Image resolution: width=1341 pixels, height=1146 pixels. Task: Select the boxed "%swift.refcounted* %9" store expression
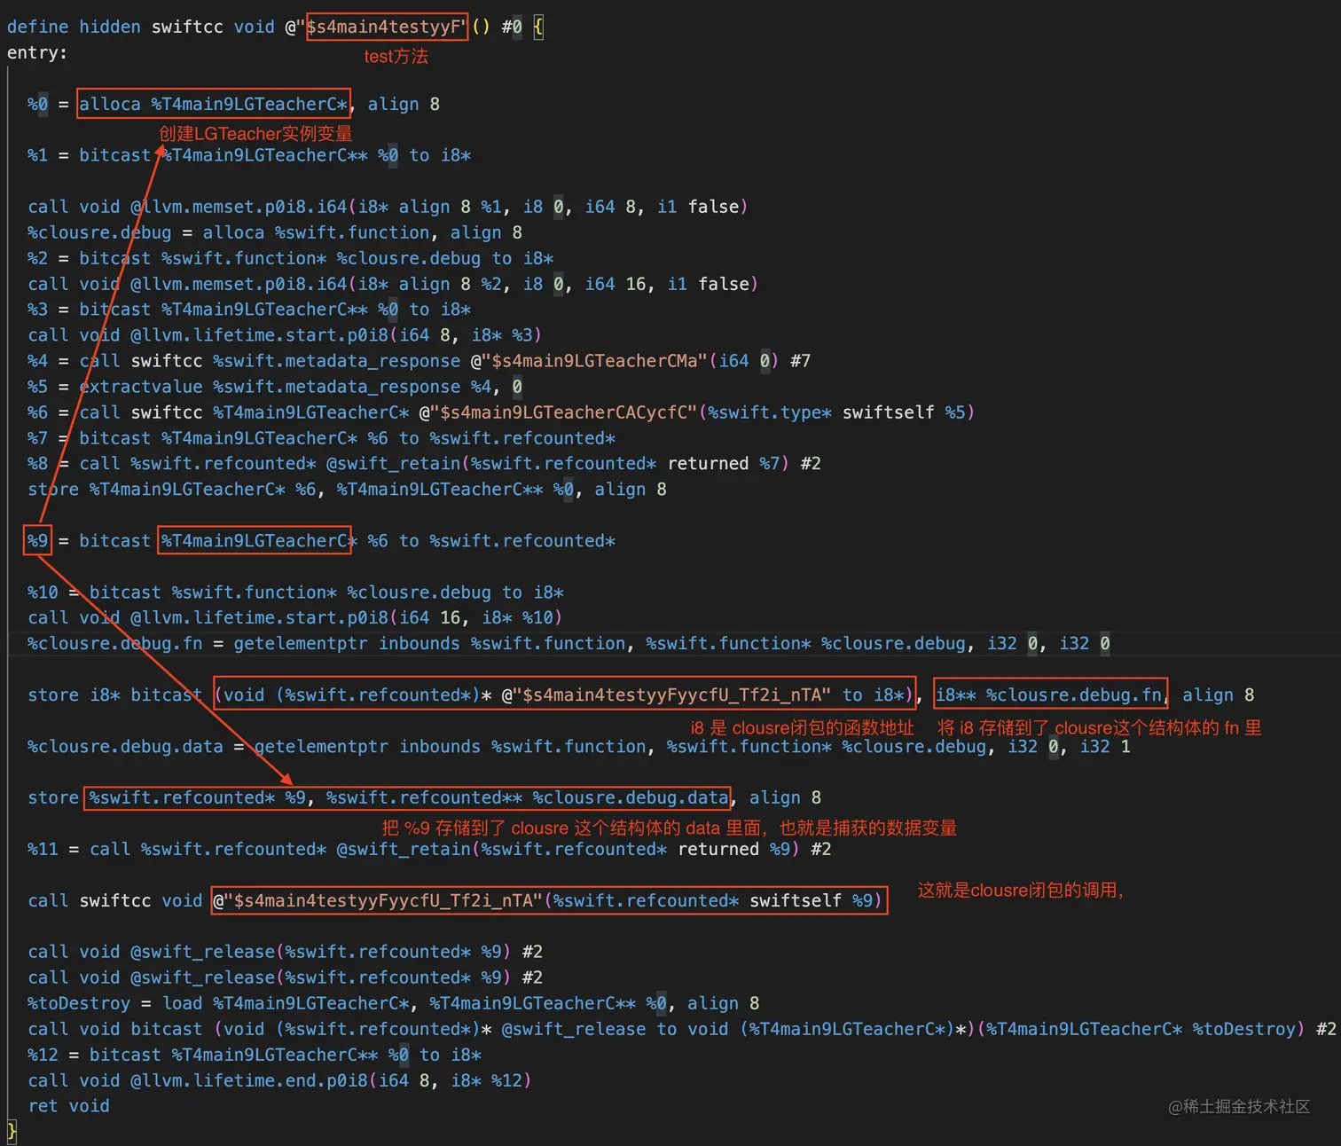(x=408, y=797)
